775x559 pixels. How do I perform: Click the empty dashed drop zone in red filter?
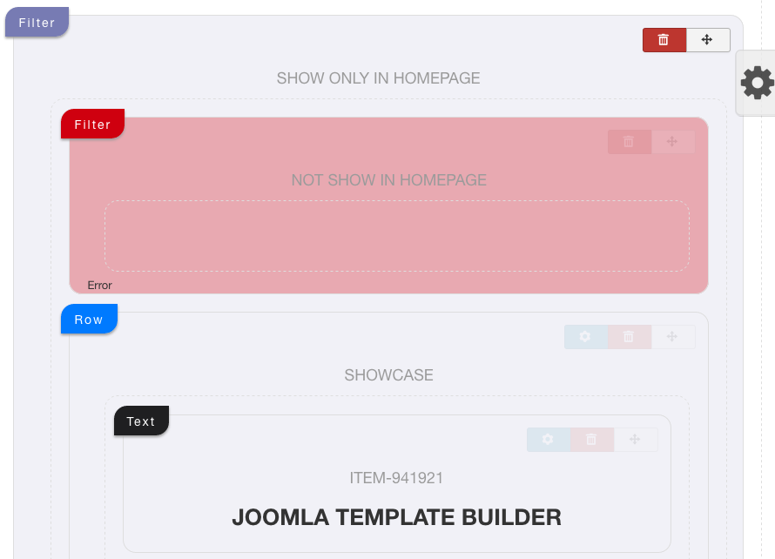coord(397,236)
